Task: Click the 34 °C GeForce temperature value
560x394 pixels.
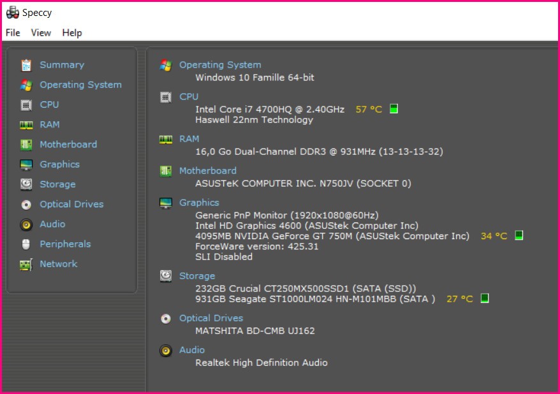Action: (x=494, y=236)
